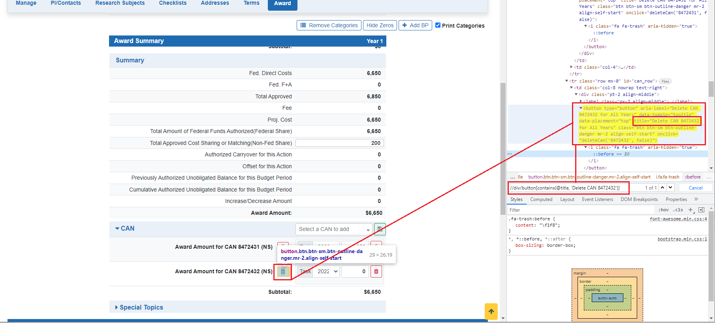
Task: Click the trash icon beside CAN 8472432
Action: (283, 272)
